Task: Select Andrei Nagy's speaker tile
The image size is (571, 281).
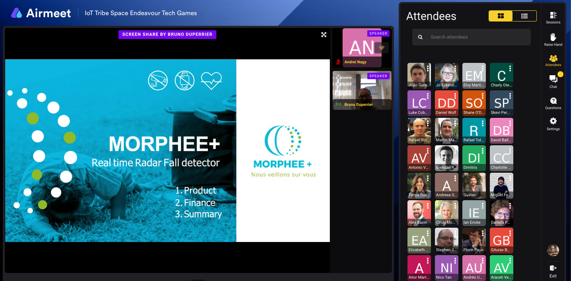Action: point(362,48)
